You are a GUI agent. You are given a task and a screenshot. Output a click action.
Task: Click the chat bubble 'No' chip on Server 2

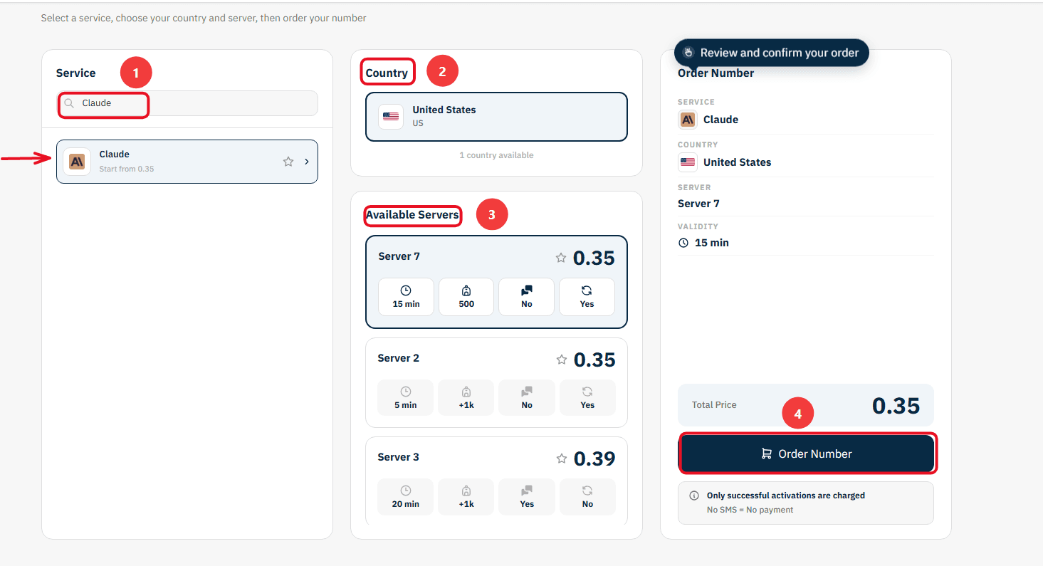click(x=527, y=398)
